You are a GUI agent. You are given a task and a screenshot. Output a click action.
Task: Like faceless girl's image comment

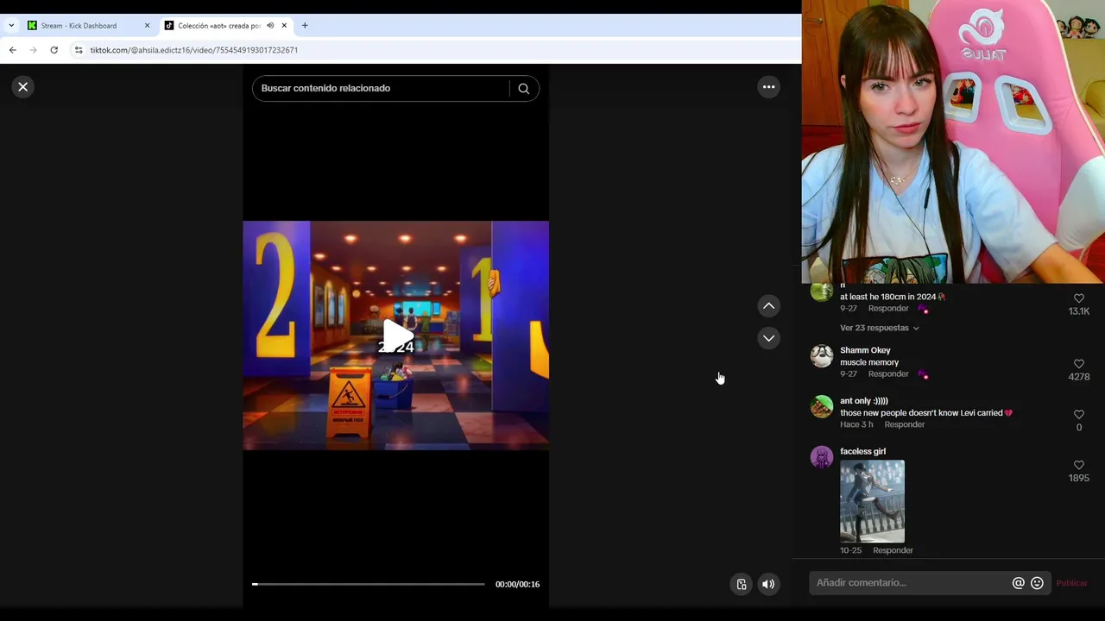pyautogui.click(x=1079, y=466)
